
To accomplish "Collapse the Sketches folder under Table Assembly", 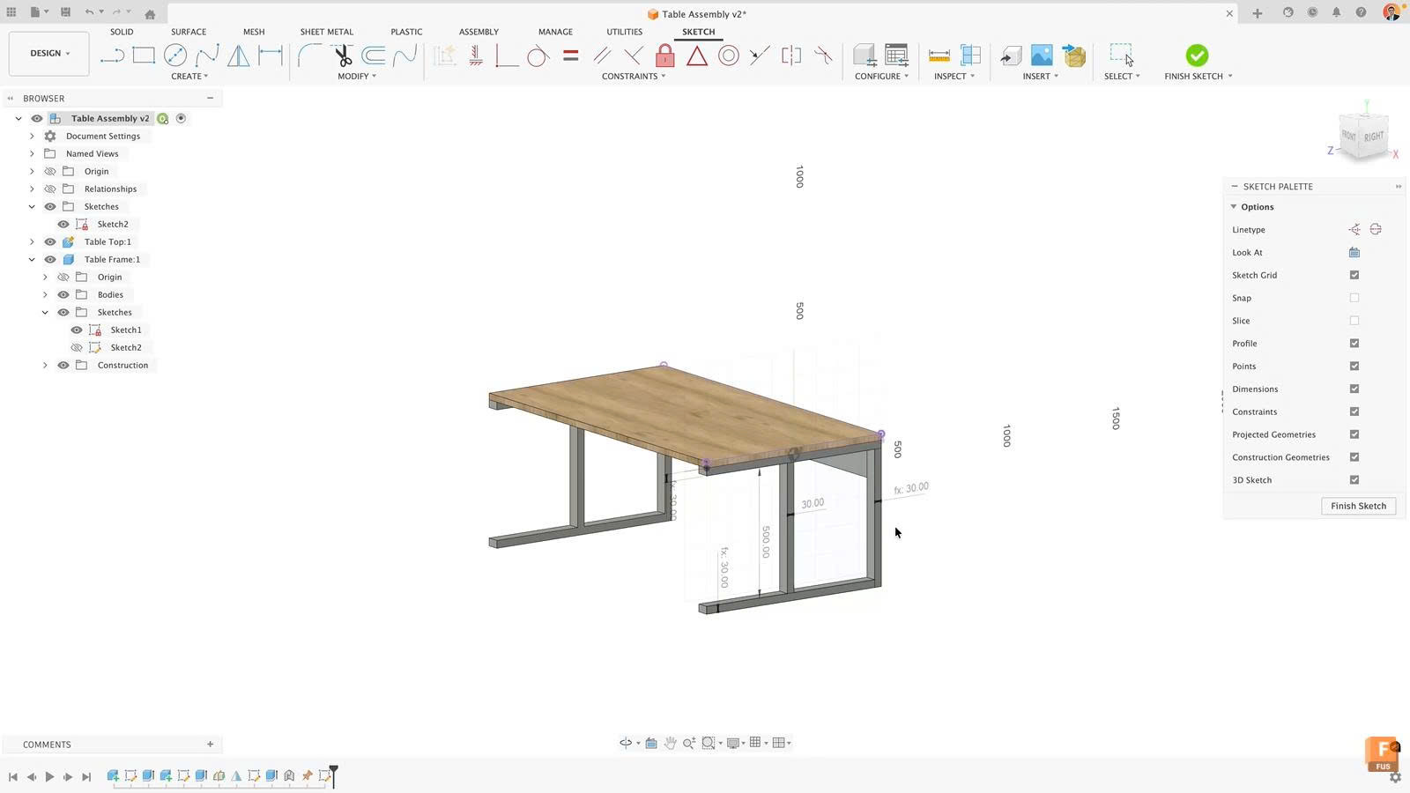I will (32, 205).
